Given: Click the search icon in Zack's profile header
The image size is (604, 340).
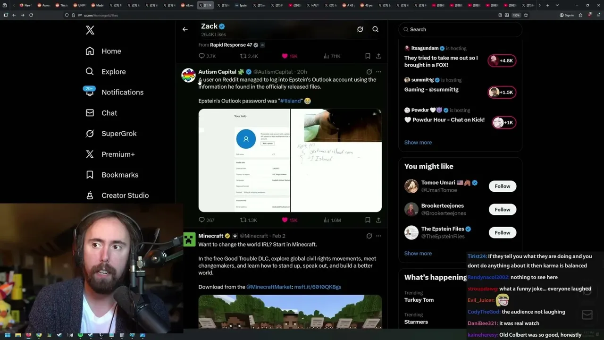Looking at the screenshot, I should pyautogui.click(x=376, y=29).
